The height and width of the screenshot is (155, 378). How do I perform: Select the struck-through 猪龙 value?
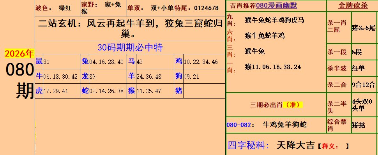359,125
